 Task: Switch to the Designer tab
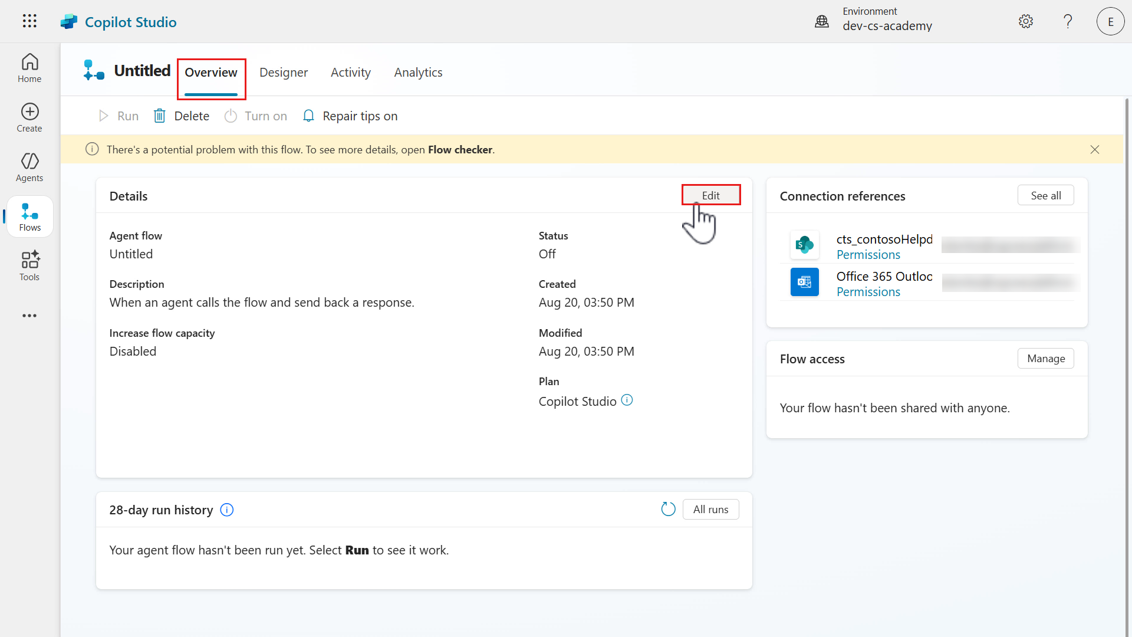(284, 73)
